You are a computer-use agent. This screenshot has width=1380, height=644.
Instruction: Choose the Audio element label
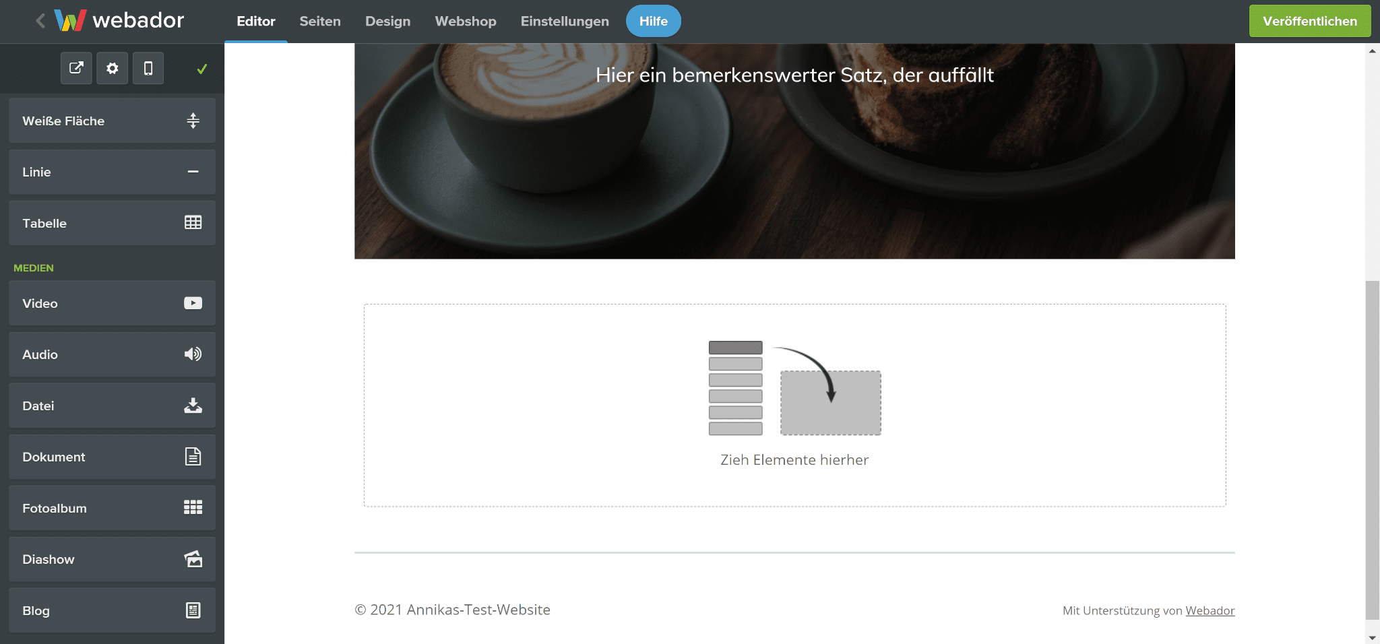40,355
